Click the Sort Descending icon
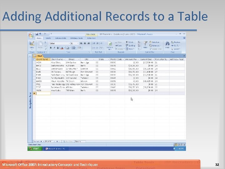The width and height of the screenshot is (225, 169). click(x=139, y=46)
